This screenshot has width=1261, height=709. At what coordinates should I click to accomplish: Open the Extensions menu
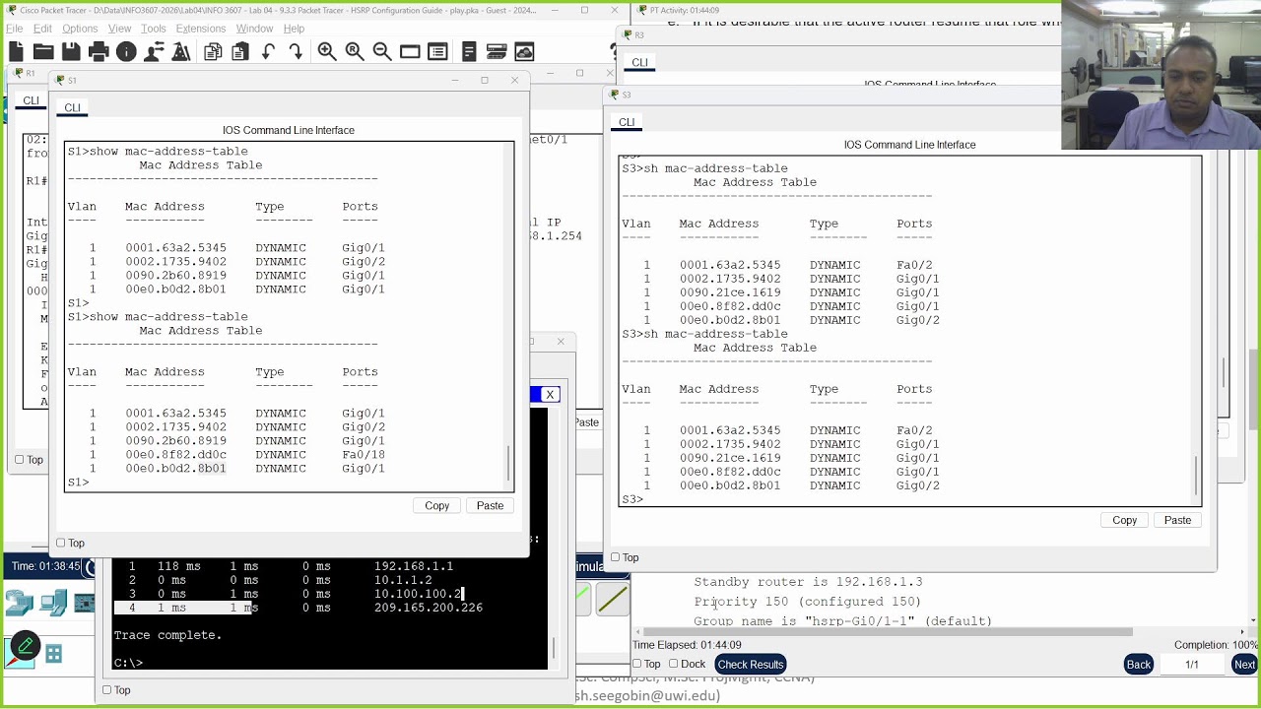tap(201, 29)
